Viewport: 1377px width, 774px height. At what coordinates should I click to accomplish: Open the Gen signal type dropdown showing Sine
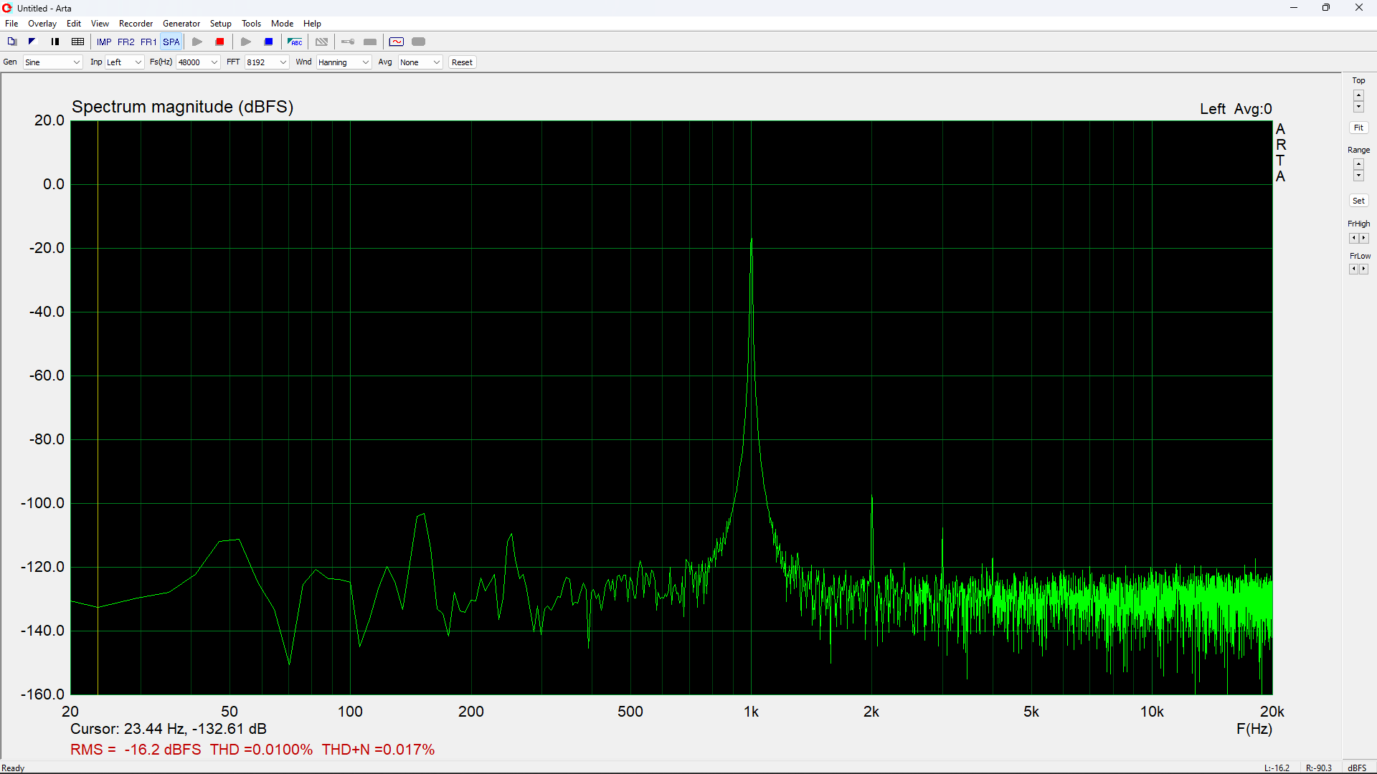point(52,62)
